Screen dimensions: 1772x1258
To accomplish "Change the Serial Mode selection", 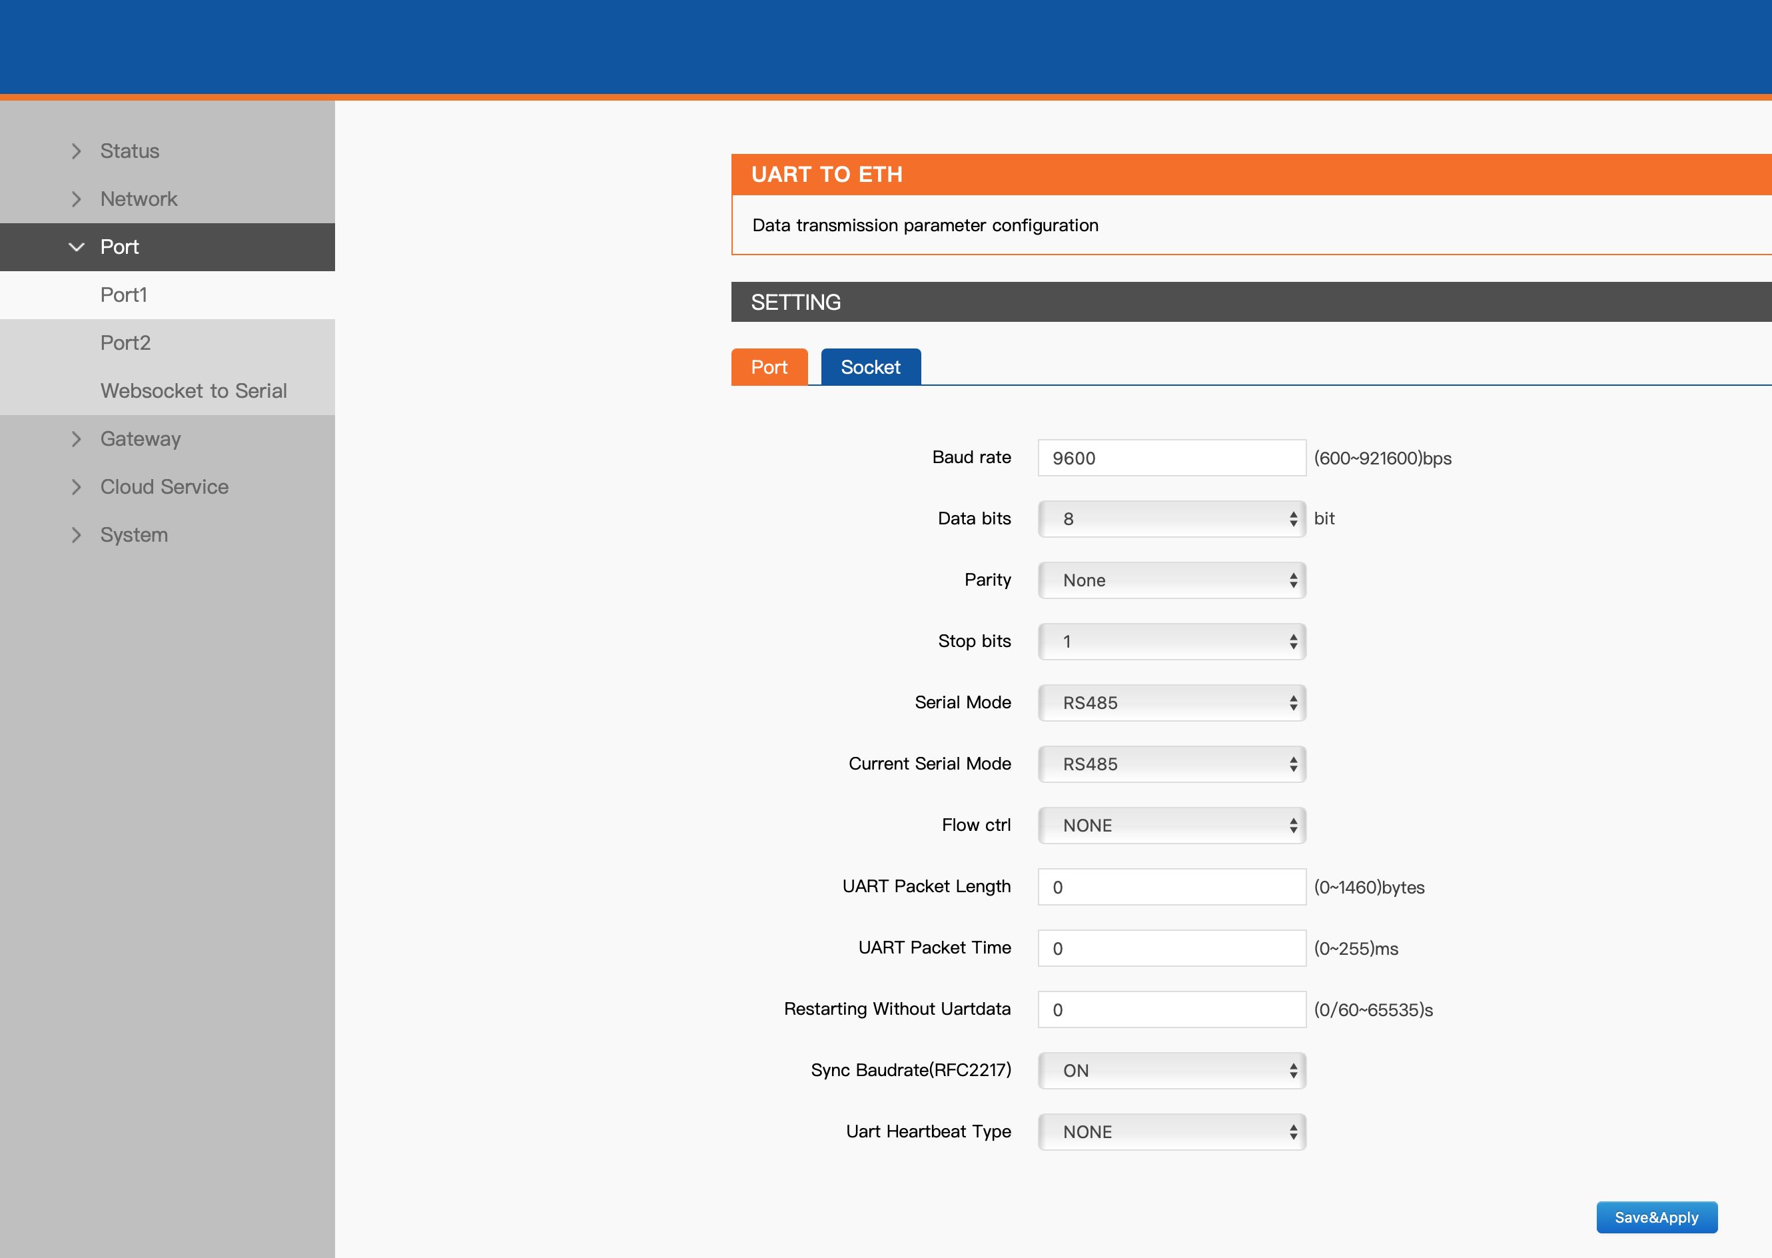I will (x=1172, y=702).
